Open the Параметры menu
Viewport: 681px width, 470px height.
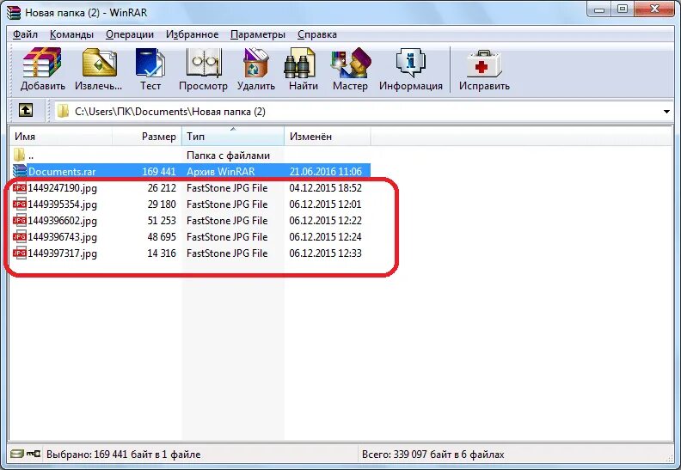click(258, 34)
